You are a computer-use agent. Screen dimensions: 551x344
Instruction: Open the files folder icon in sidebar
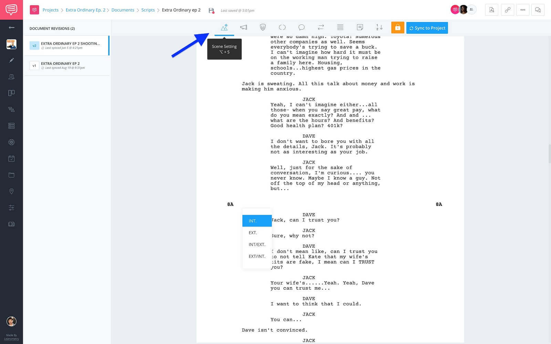(11, 175)
